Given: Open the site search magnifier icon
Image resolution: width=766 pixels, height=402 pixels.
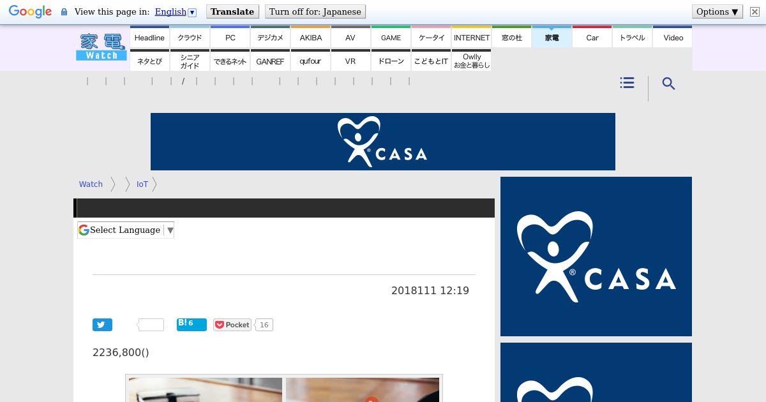Looking at the screenshot, I should 668,84.
